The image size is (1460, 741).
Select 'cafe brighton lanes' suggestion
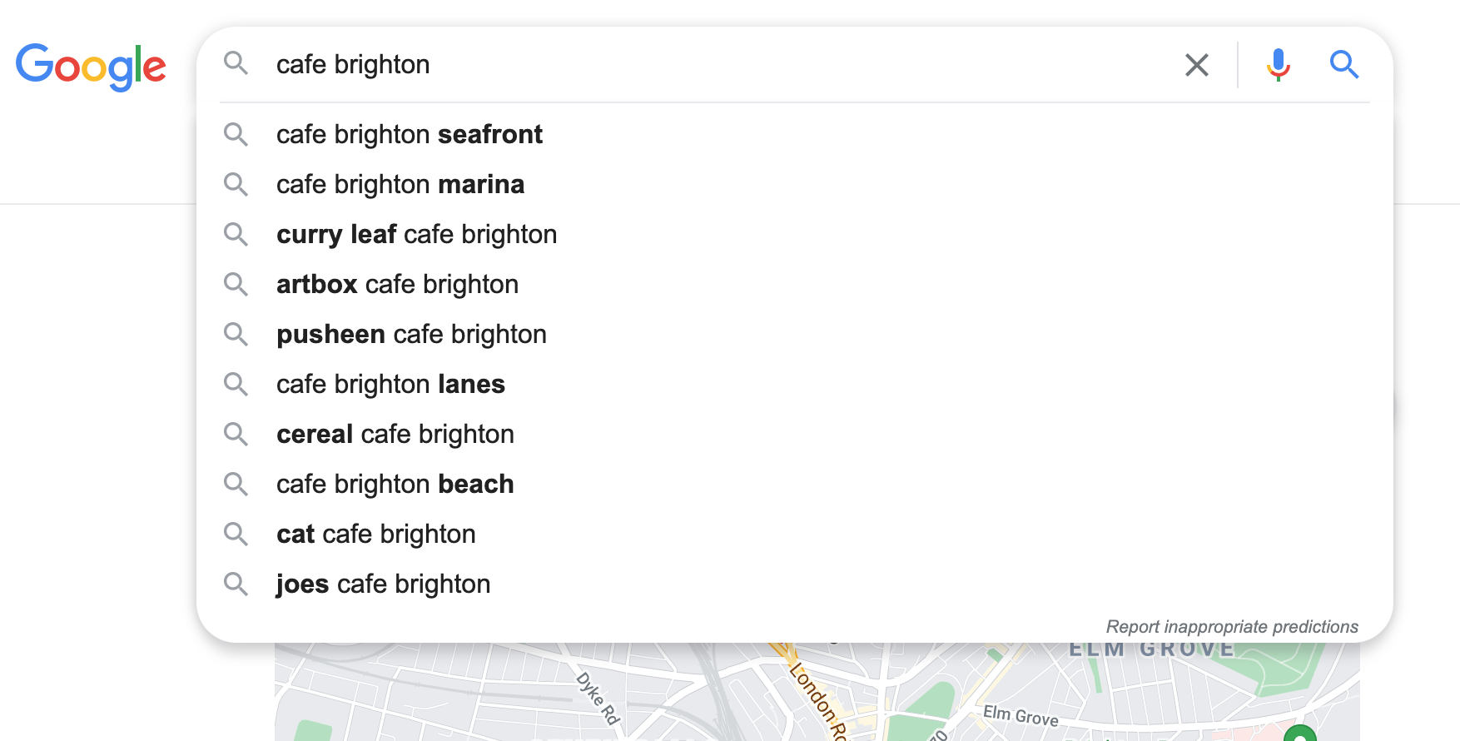click(x=390, y=385)
